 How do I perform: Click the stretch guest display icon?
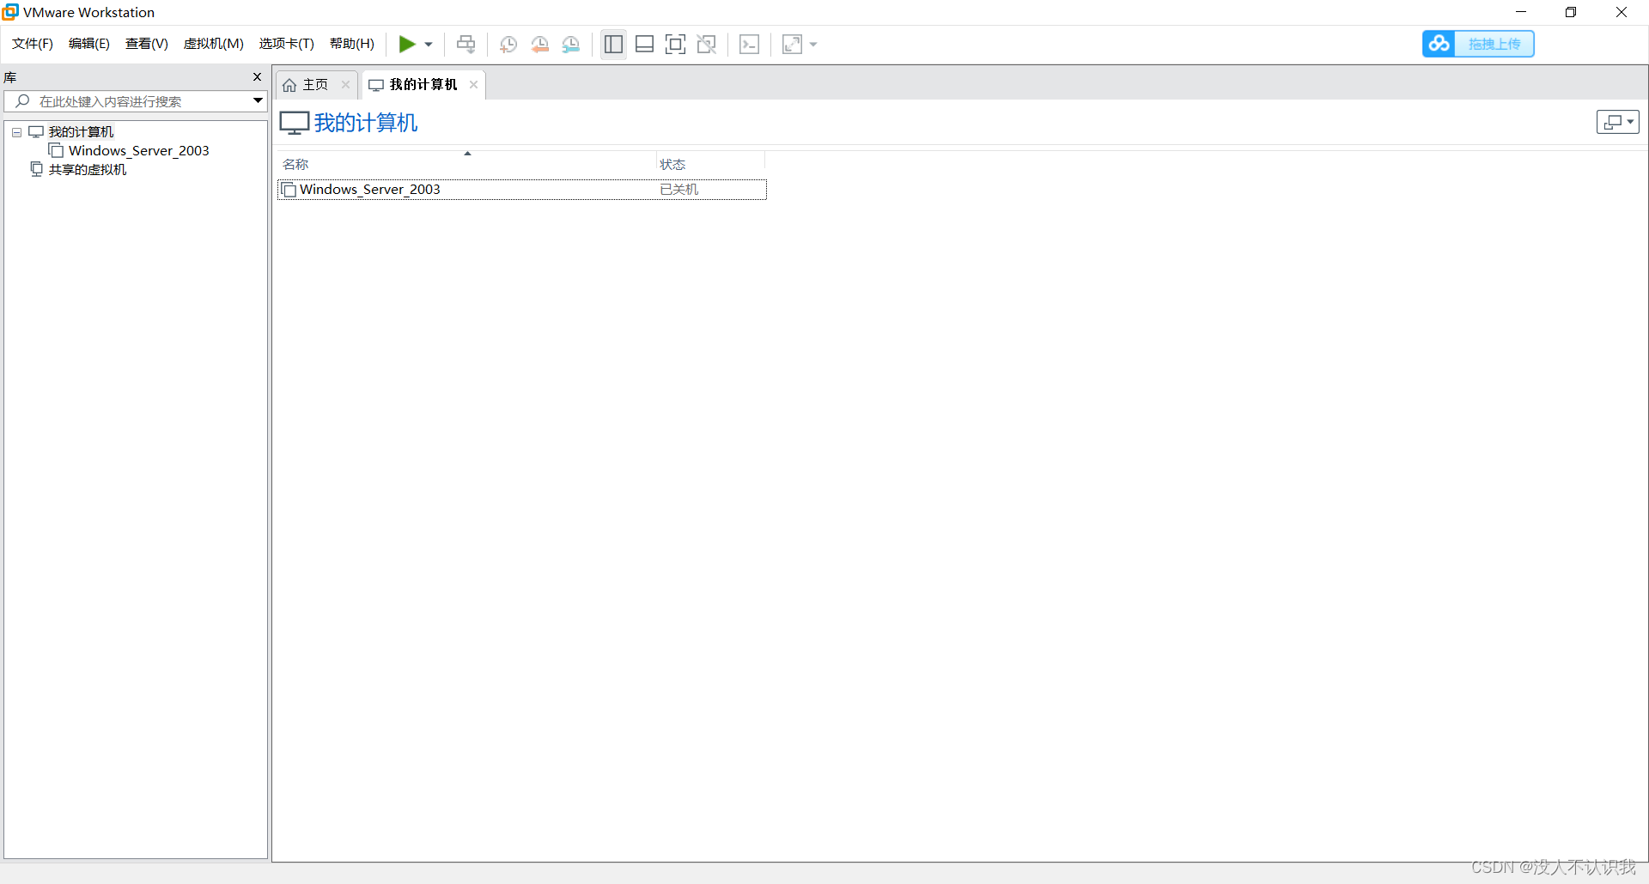point(793,45)
